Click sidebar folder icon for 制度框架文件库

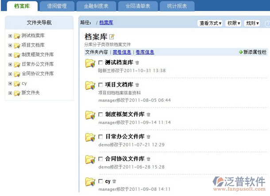[x=17, y=55]
